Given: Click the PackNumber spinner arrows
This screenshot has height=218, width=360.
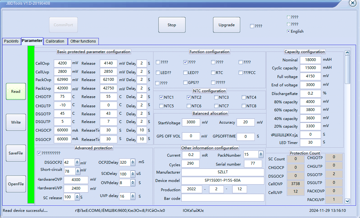Looking at the screenshot, I should click(261, 154).
